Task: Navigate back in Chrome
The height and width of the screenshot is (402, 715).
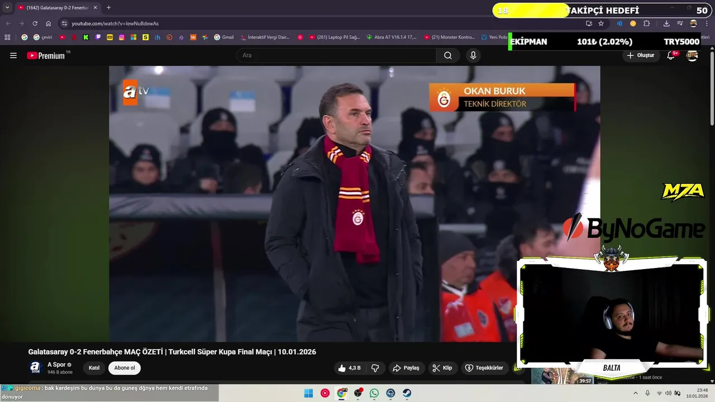Action: coord(8,23)
